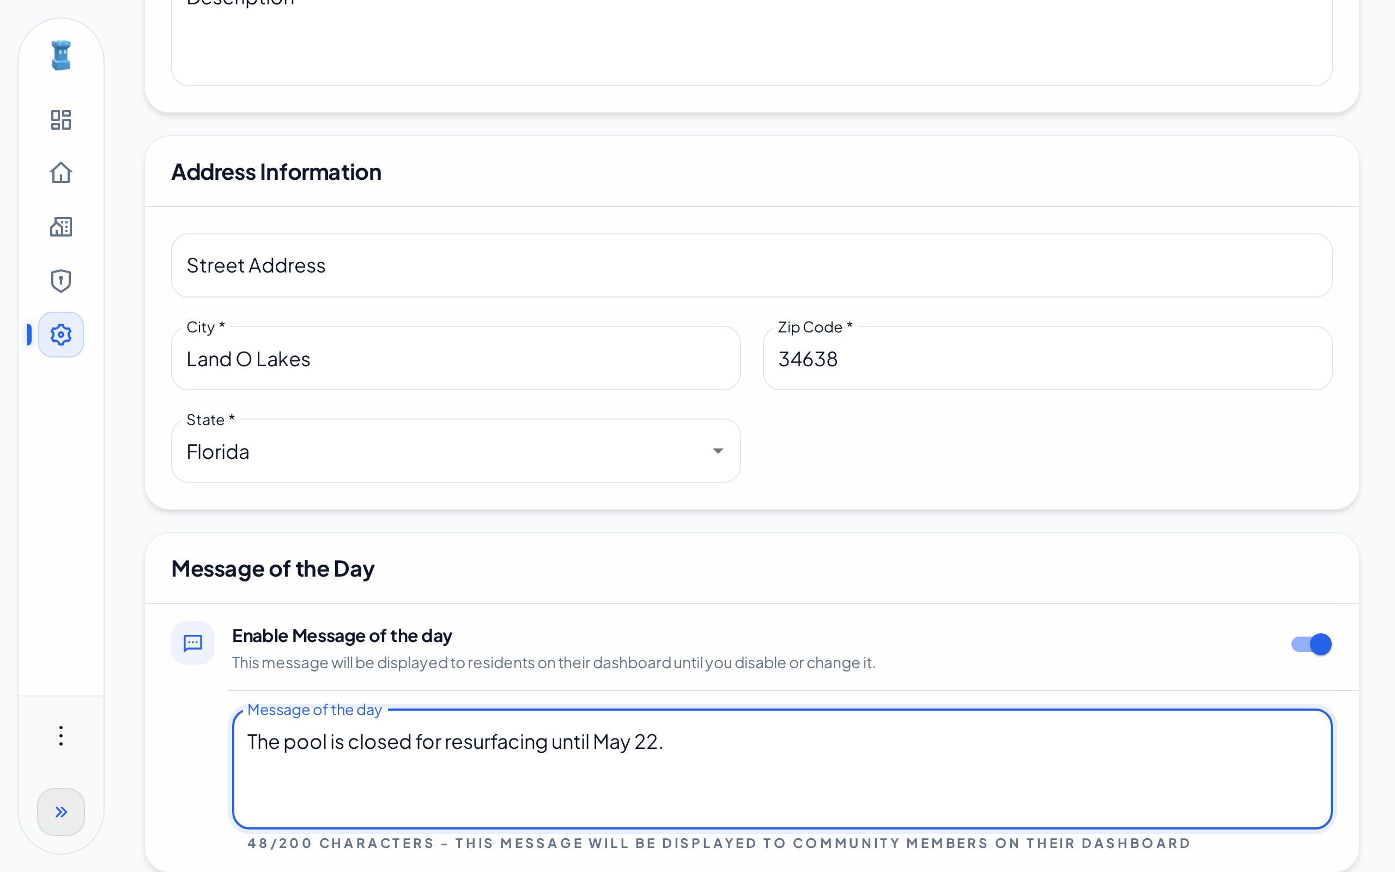Open the buildings community icon in sidebar
This screenshot has width=1395, height=872.
pos(61,227)
